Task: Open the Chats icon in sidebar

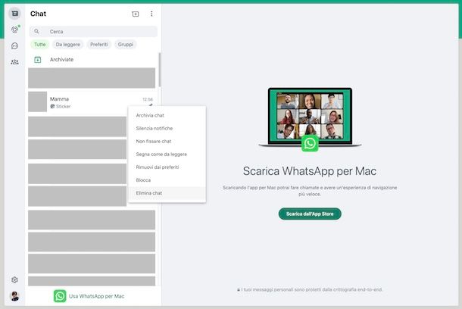Action: click(14, 14)
